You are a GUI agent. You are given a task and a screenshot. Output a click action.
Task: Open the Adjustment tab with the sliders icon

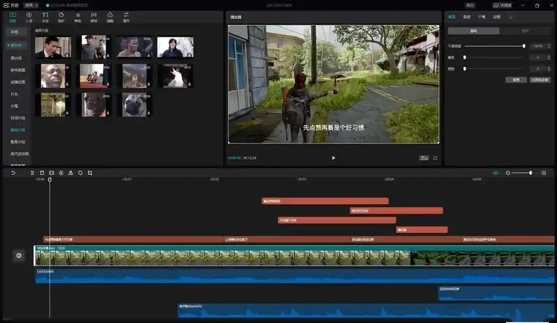(x=126, y=17)
